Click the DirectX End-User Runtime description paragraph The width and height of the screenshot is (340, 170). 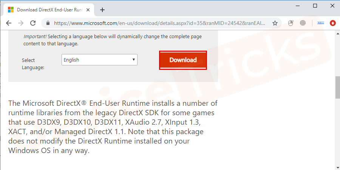pos(113,127)
